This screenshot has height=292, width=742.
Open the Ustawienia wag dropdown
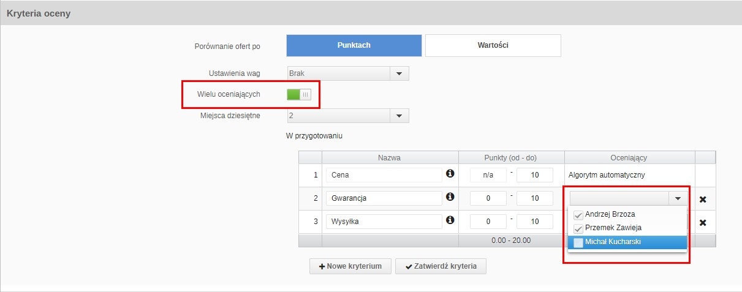tap(399, 73)
